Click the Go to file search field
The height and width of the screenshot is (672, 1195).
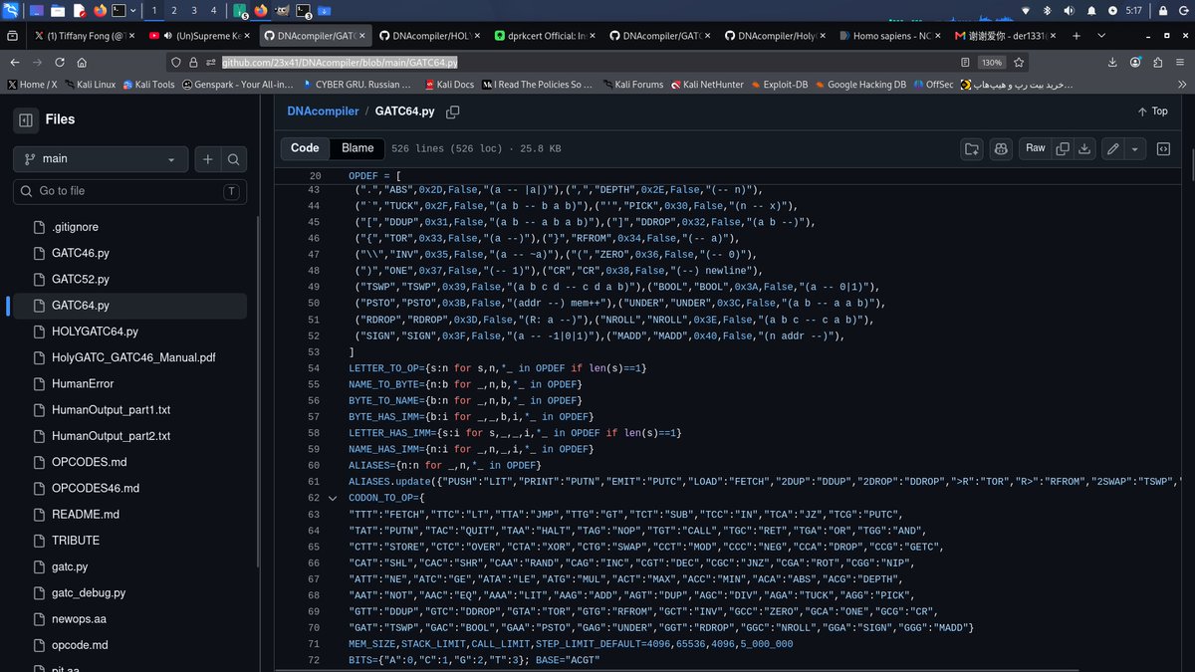coord(129,191)
